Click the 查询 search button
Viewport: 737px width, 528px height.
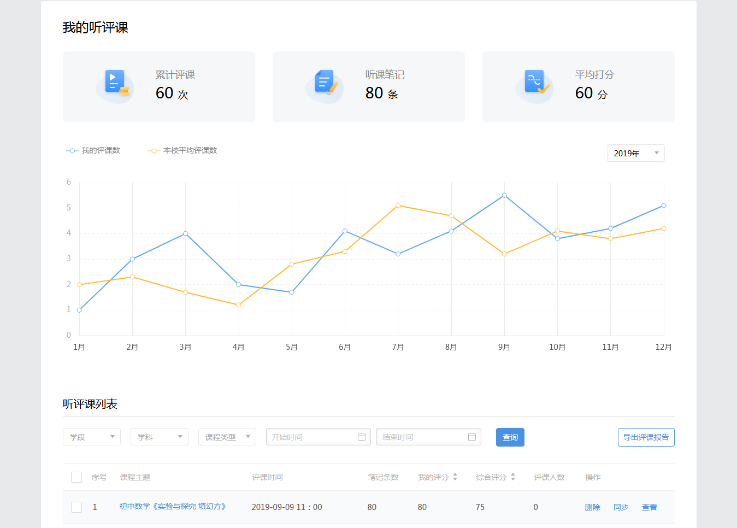510,437
